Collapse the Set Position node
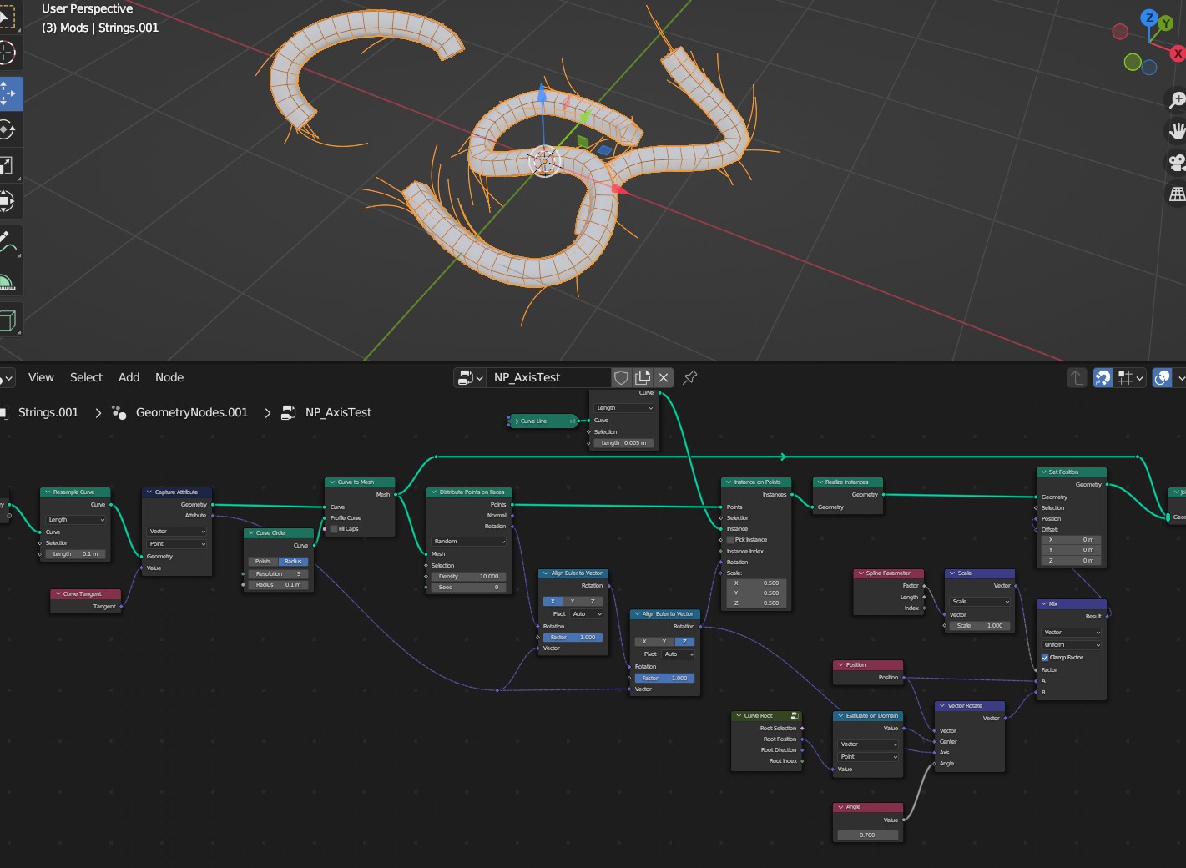 click(1043, 472)
